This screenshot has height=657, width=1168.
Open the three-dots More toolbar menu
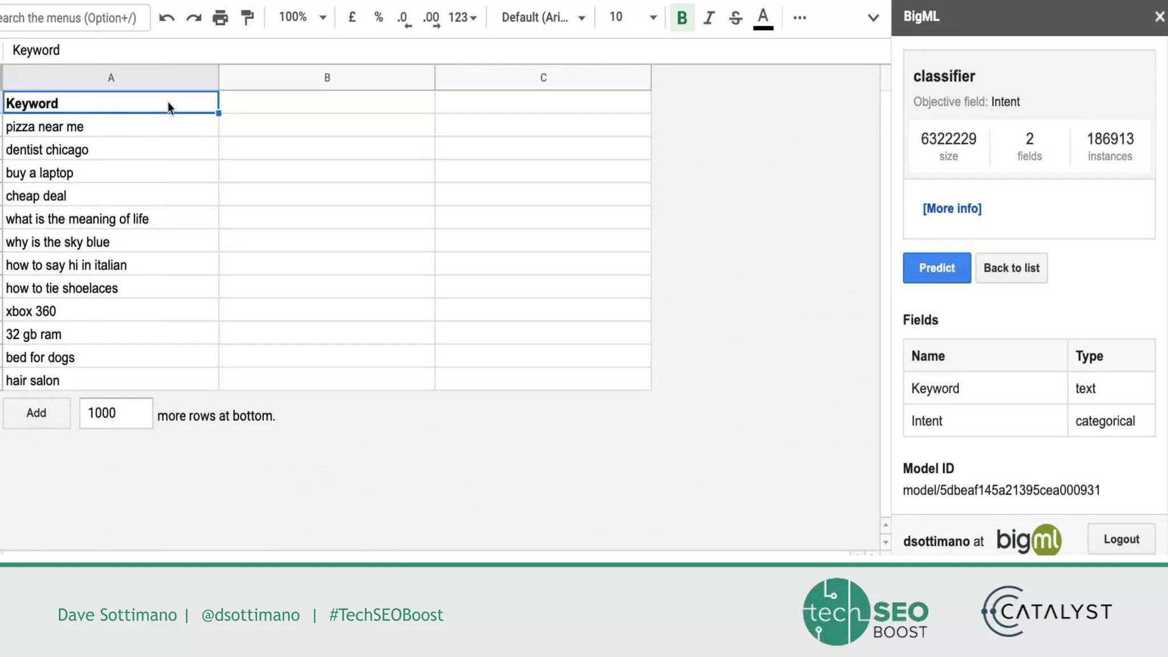[x=800, y=18]
